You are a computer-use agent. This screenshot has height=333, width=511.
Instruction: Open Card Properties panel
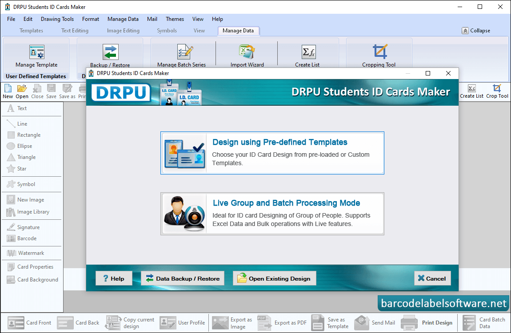point(30,267)
